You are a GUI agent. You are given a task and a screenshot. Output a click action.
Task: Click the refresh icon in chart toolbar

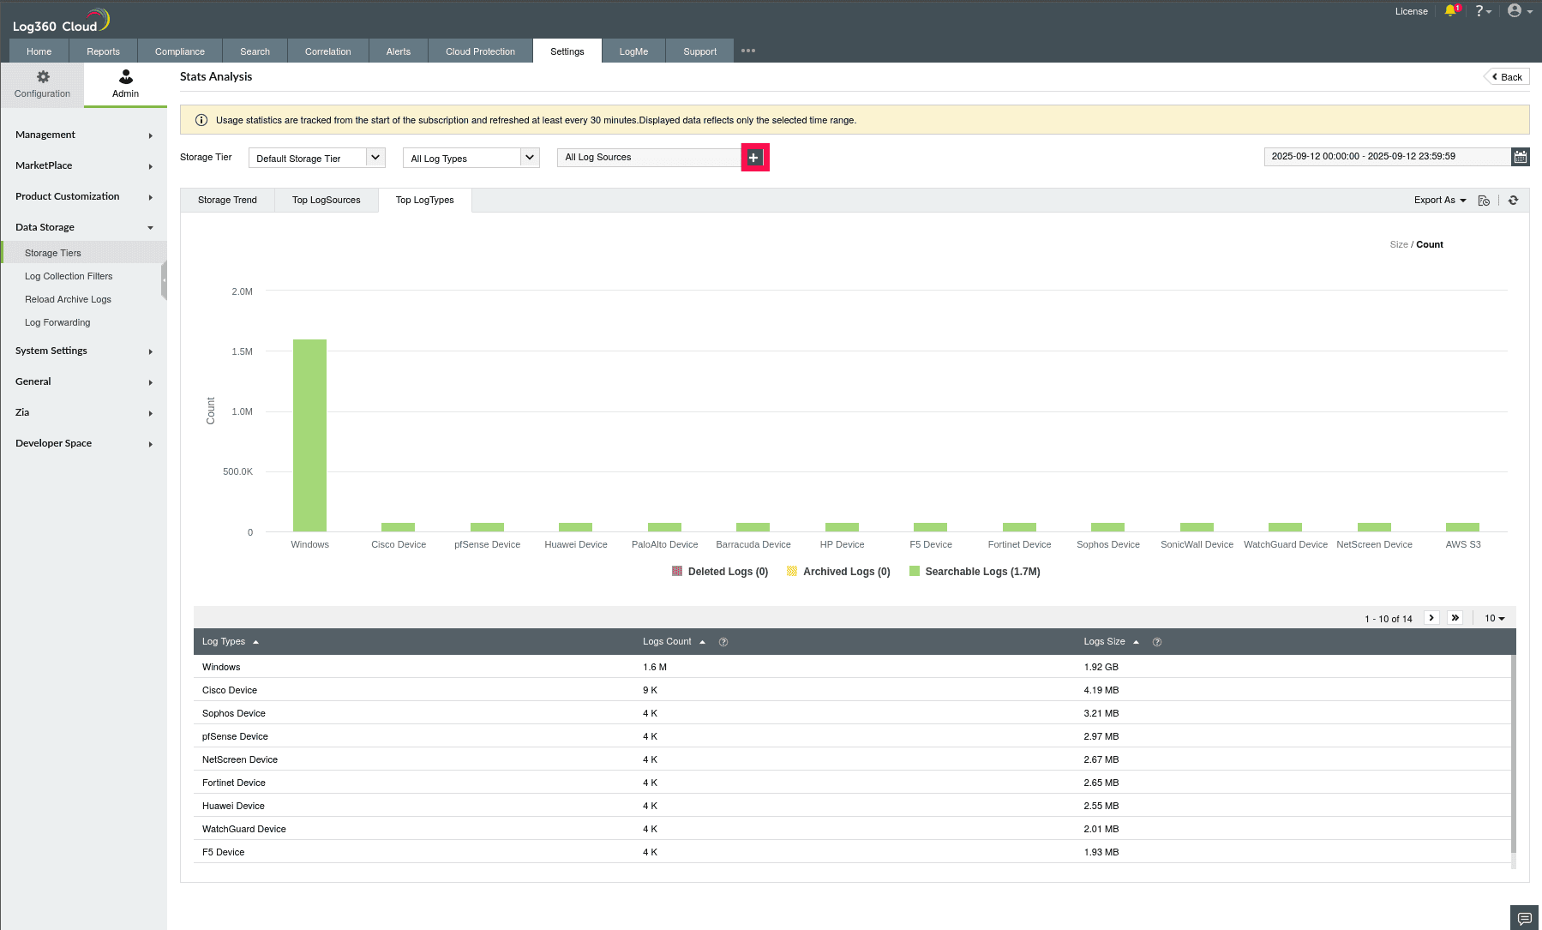[x=1514, y=201]
